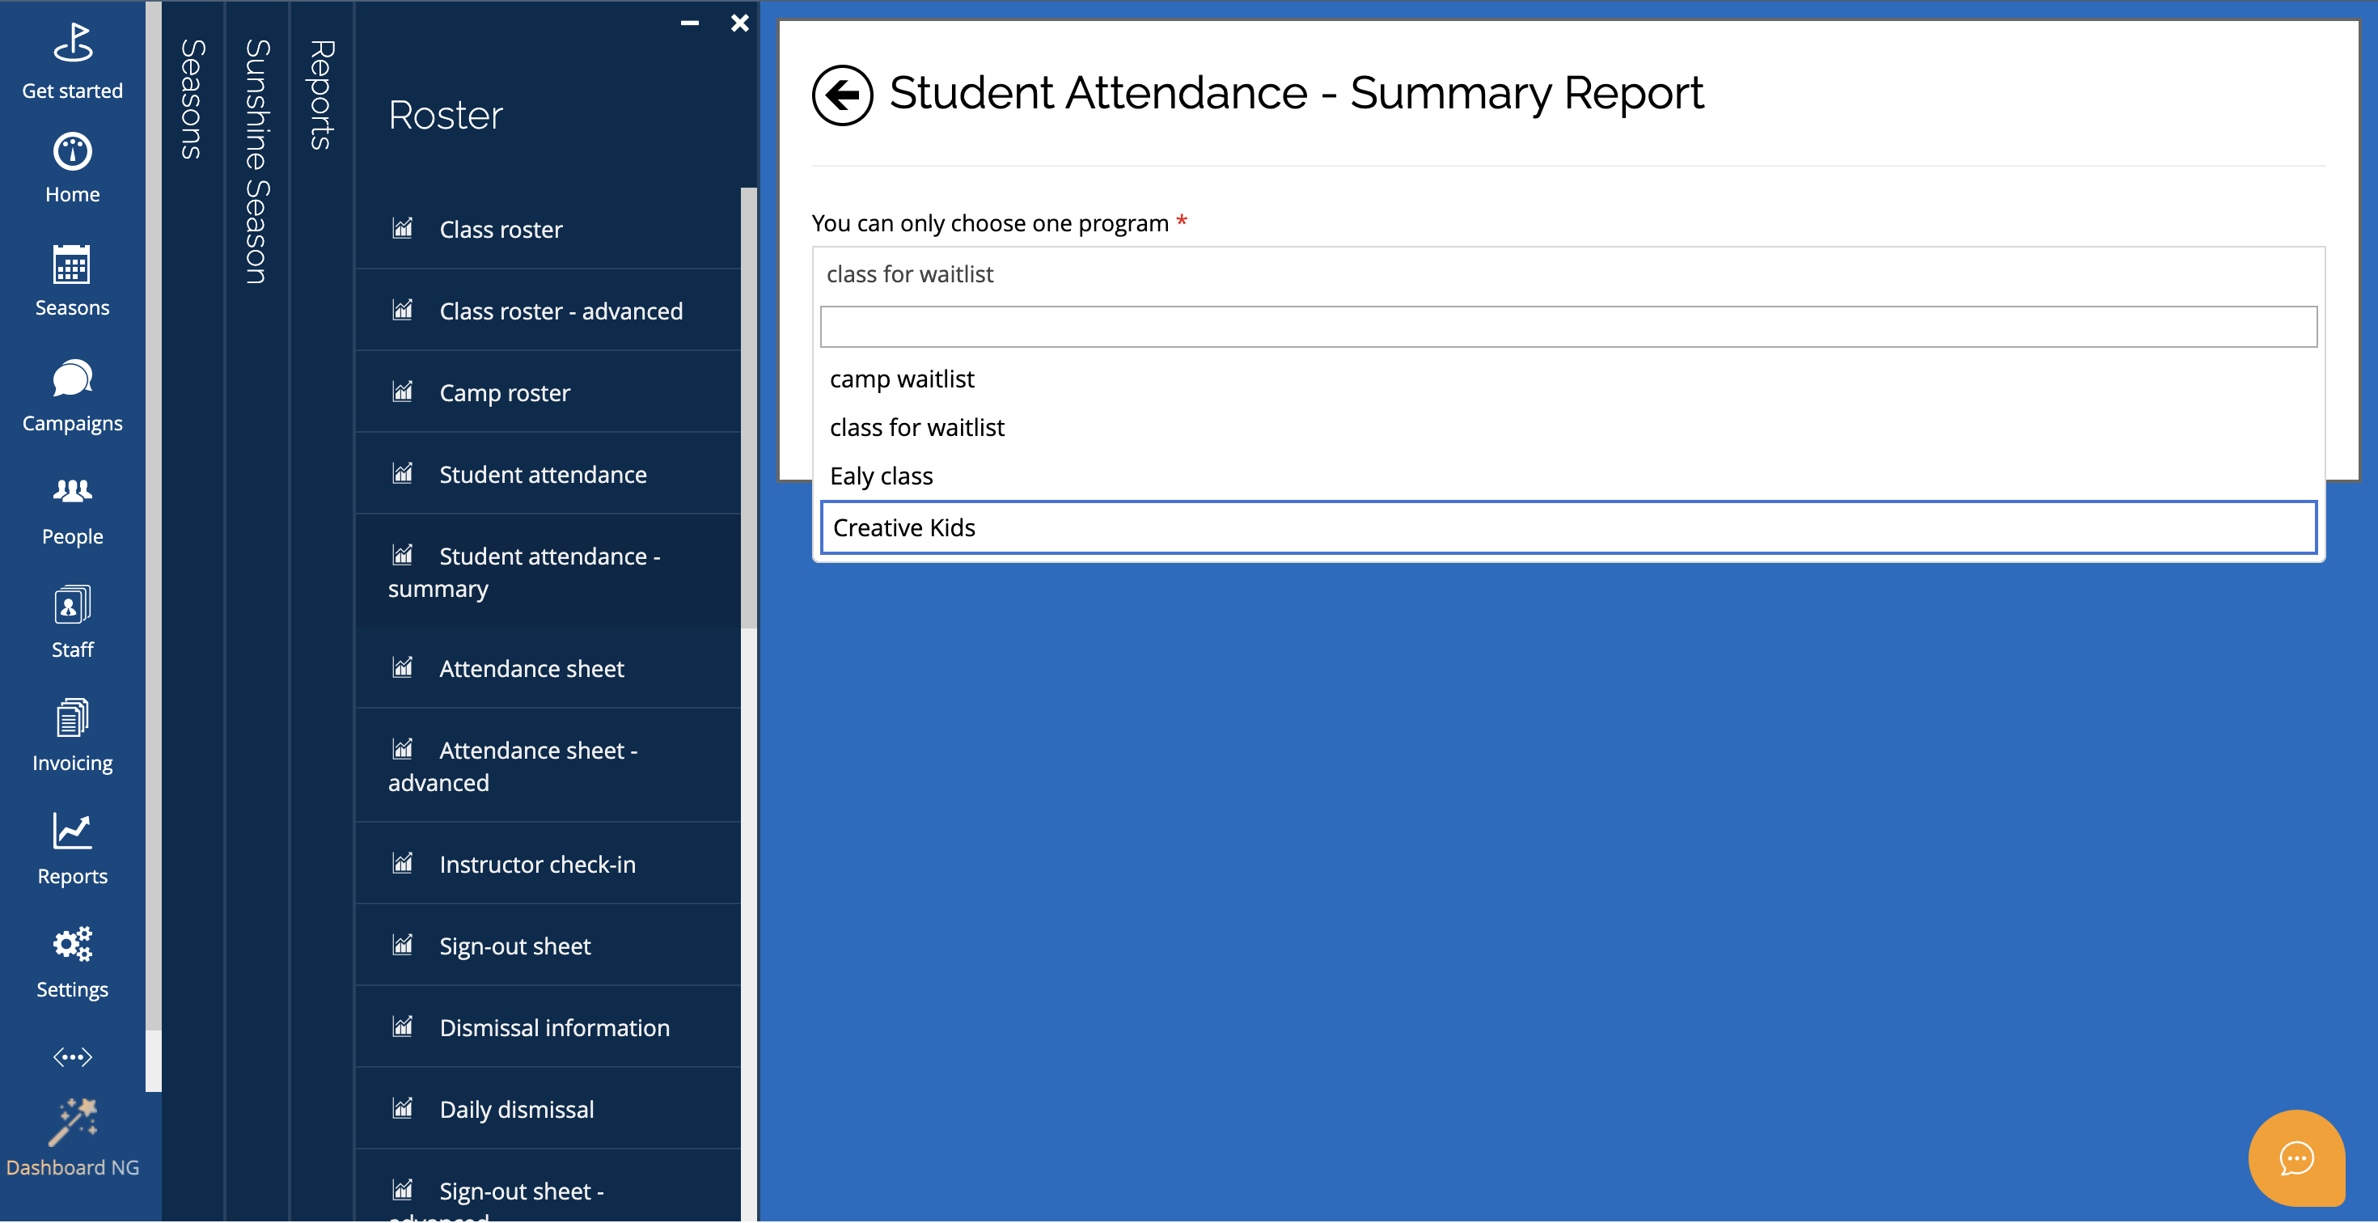Open the orange chat support bubble
2378x1223 pixels.
point(2295,1157)
